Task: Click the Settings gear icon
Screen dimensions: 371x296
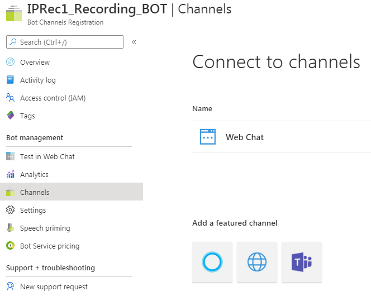Action: (10, 210)
